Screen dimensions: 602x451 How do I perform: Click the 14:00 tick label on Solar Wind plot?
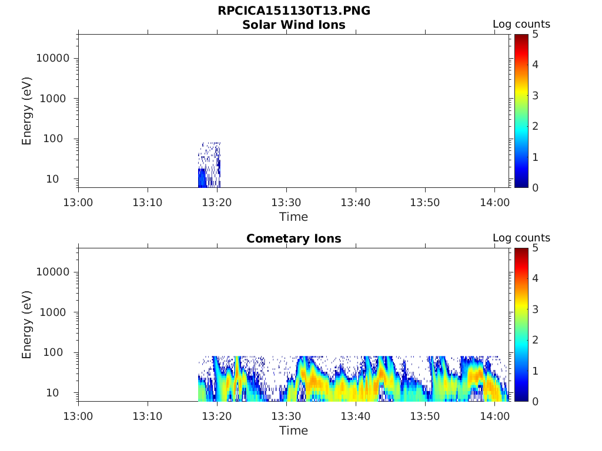(x=494, y=202)
